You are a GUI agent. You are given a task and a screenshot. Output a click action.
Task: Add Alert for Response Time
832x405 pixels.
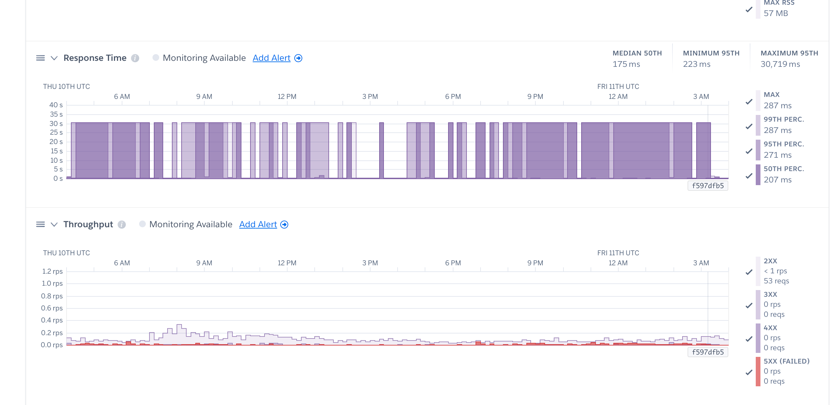tap(271, 58)
